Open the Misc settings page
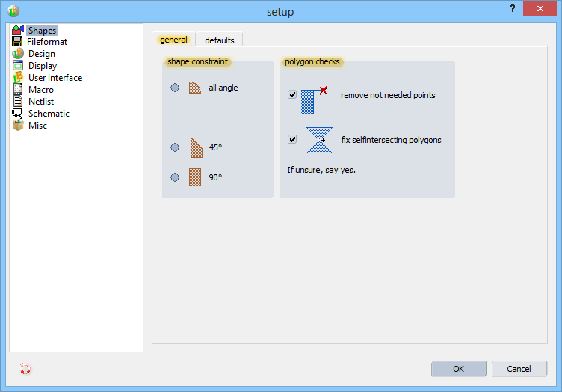Viewport: 562px width, 392px height. tap(37, 126)
